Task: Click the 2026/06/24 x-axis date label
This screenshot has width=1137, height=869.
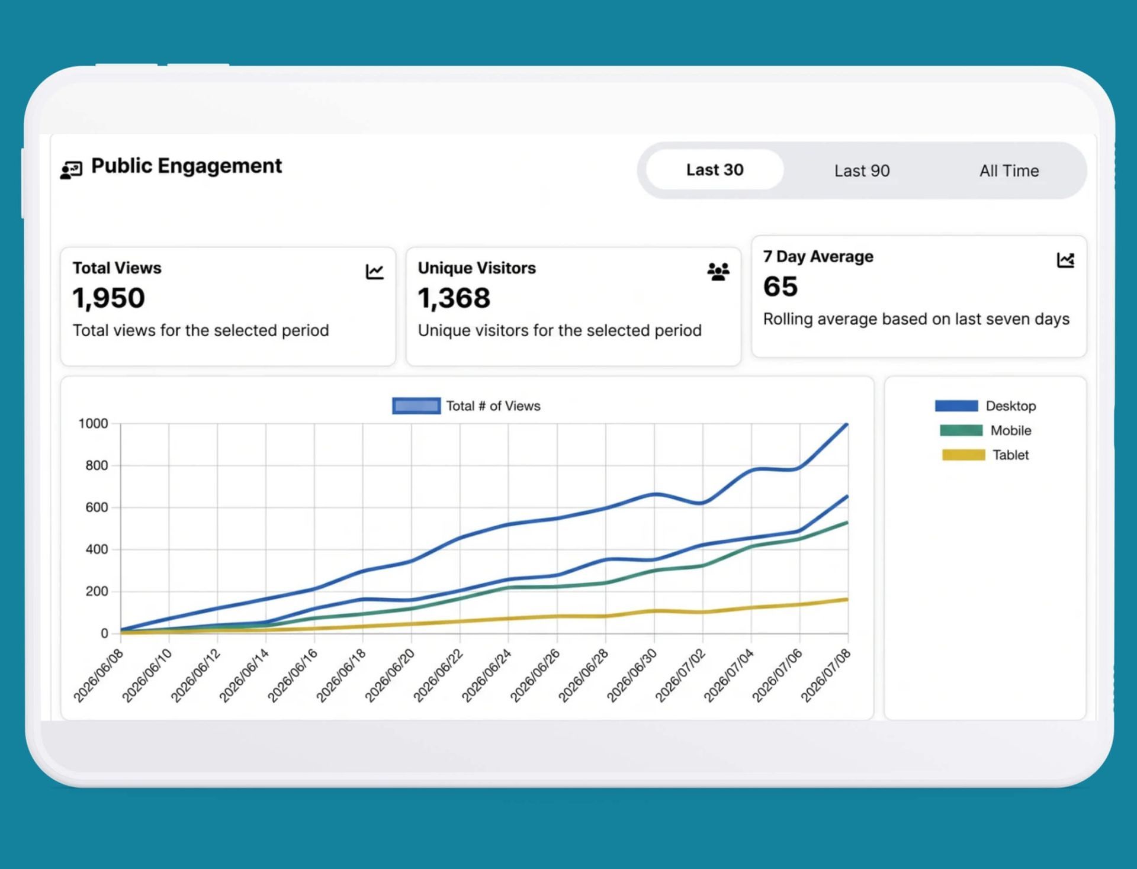Action: click(x=487, y=675)
